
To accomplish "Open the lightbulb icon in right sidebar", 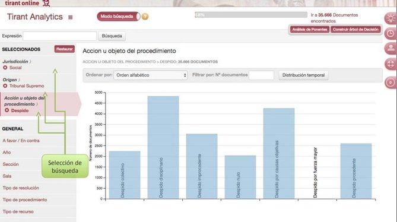I will (390, 18).
